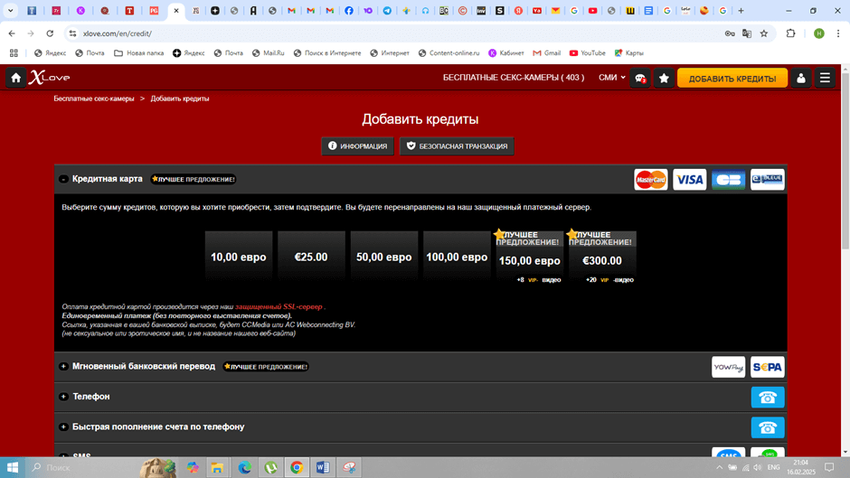Open the hamburger menu icon in the header
850x478 pixels.
(825, 79)
